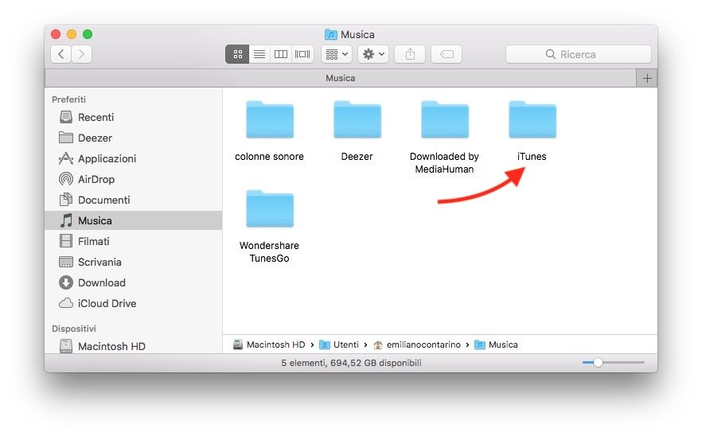Click Macintosh HD in the path bar

[x=269, y=345]
